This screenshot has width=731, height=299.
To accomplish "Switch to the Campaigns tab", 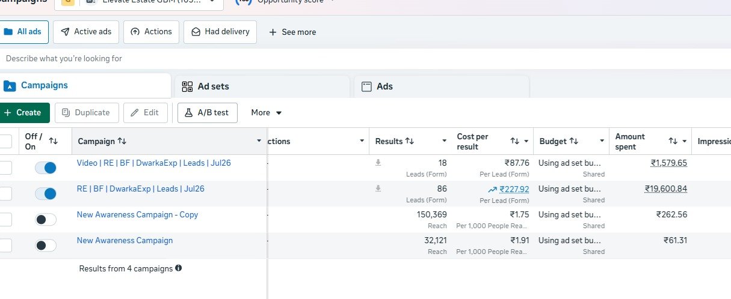I will pos(85,86).
